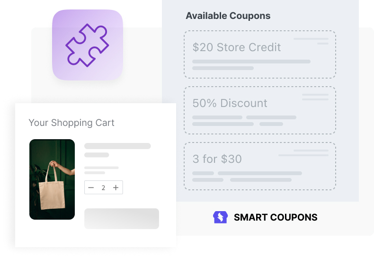Viewport: 374px width, 258px height.
Task: Click the Available Coupons heading
Action: [228, 16]
